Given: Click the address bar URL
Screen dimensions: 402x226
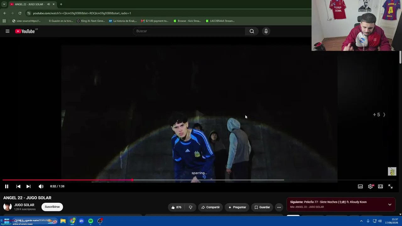Looking at the screenshot, I should click(82, 13).
